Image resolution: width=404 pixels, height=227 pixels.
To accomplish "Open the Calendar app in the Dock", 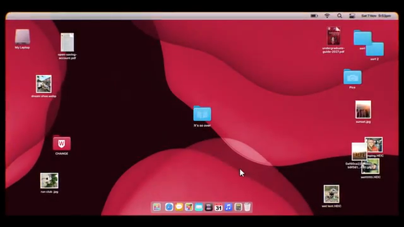I will coord(219,207).
